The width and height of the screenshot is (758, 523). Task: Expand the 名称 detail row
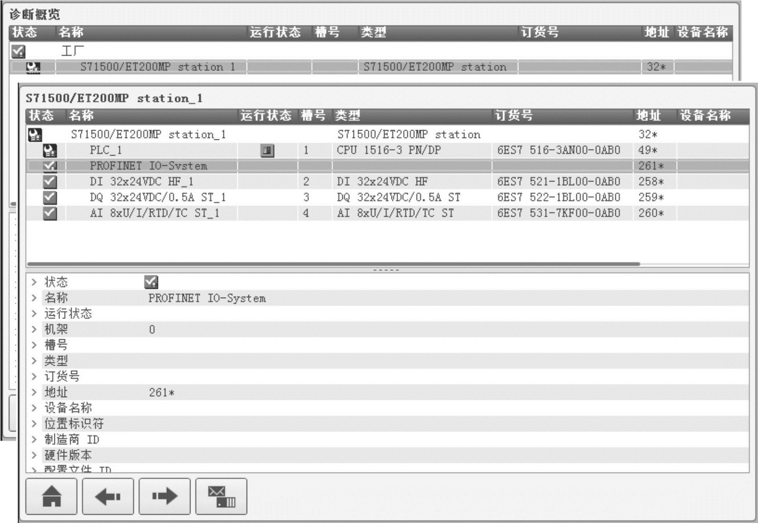[34, 298]
